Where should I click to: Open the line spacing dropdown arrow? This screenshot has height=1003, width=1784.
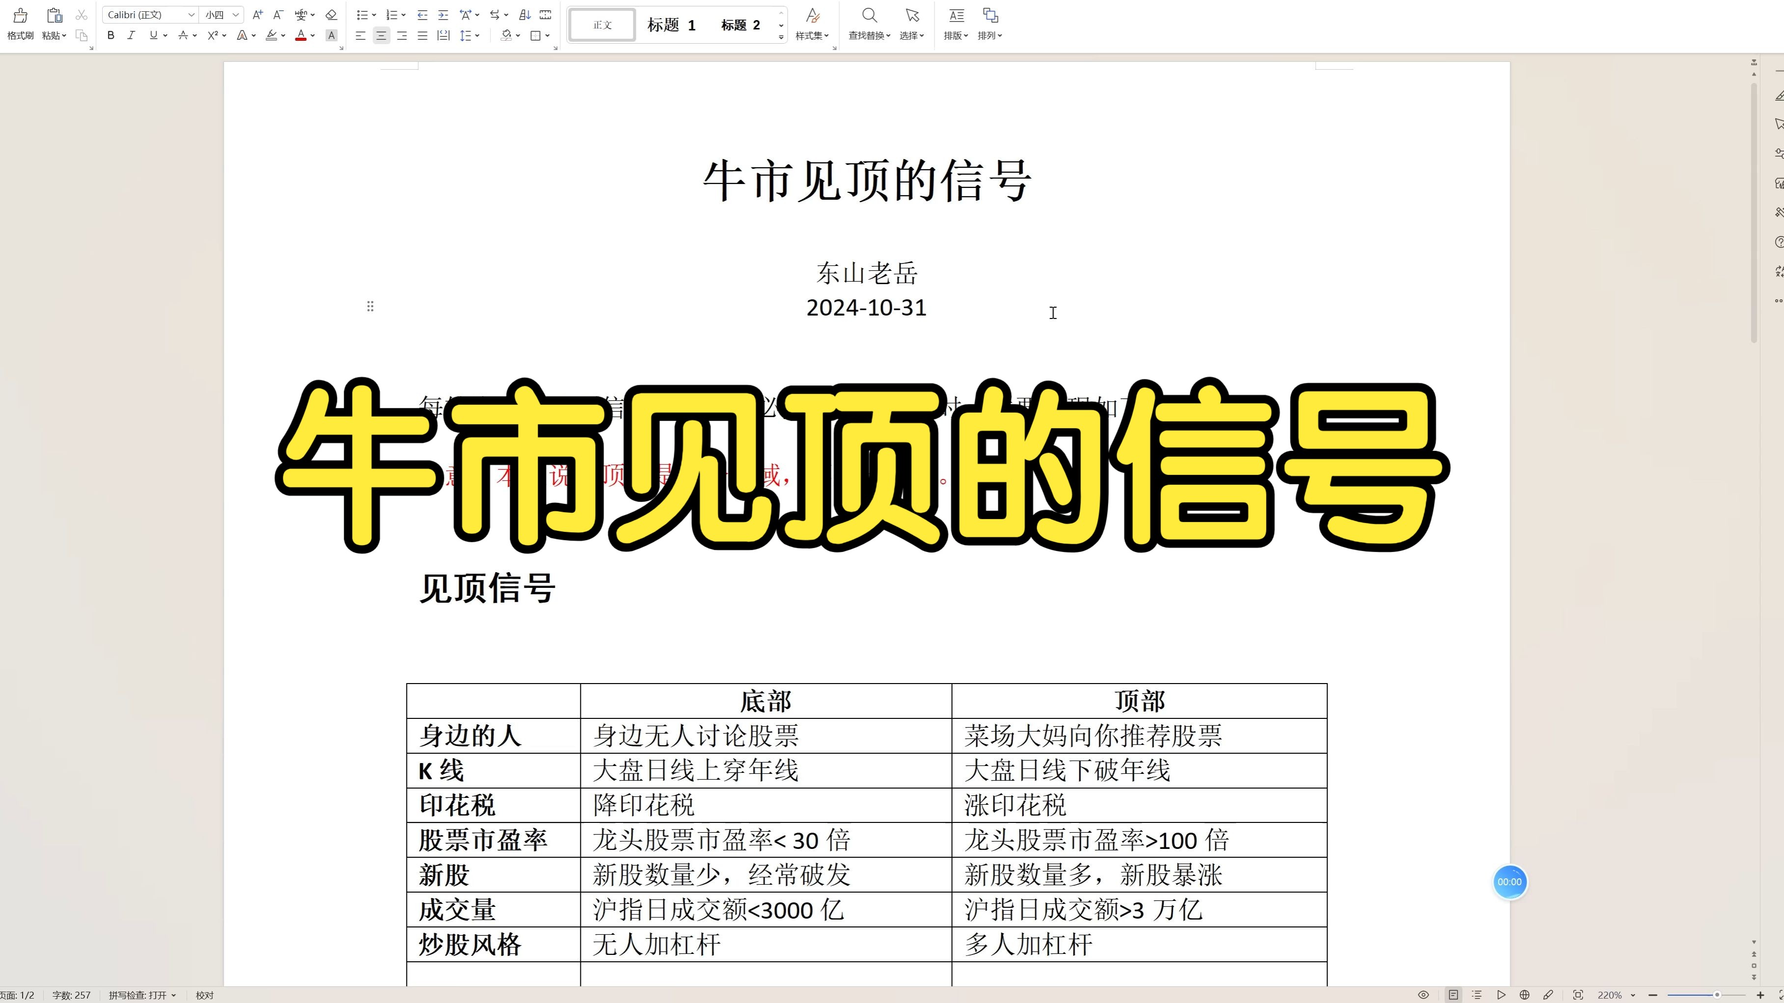(478, 35)
